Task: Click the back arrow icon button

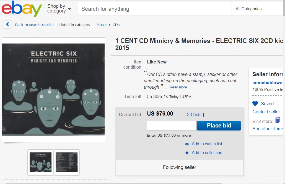Action: pyautogui.click(x=8, y=24)
